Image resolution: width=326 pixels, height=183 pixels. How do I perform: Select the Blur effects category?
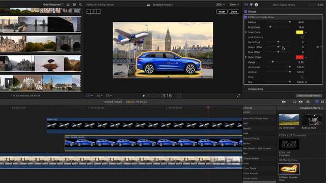click(x=246, y=154)
